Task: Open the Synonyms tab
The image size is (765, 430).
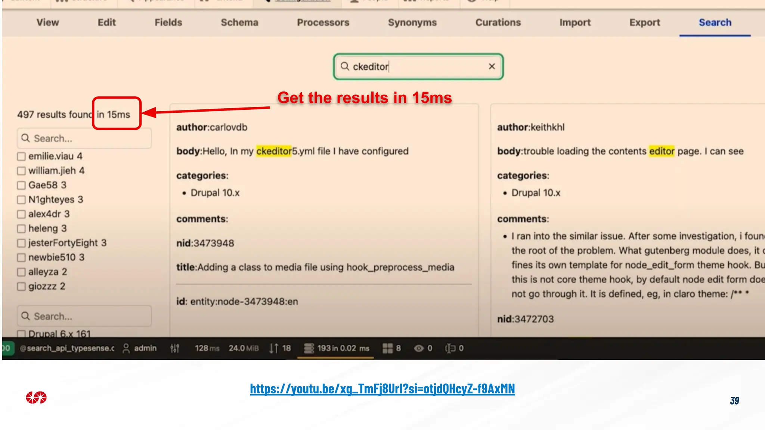Action: [412, 22]
